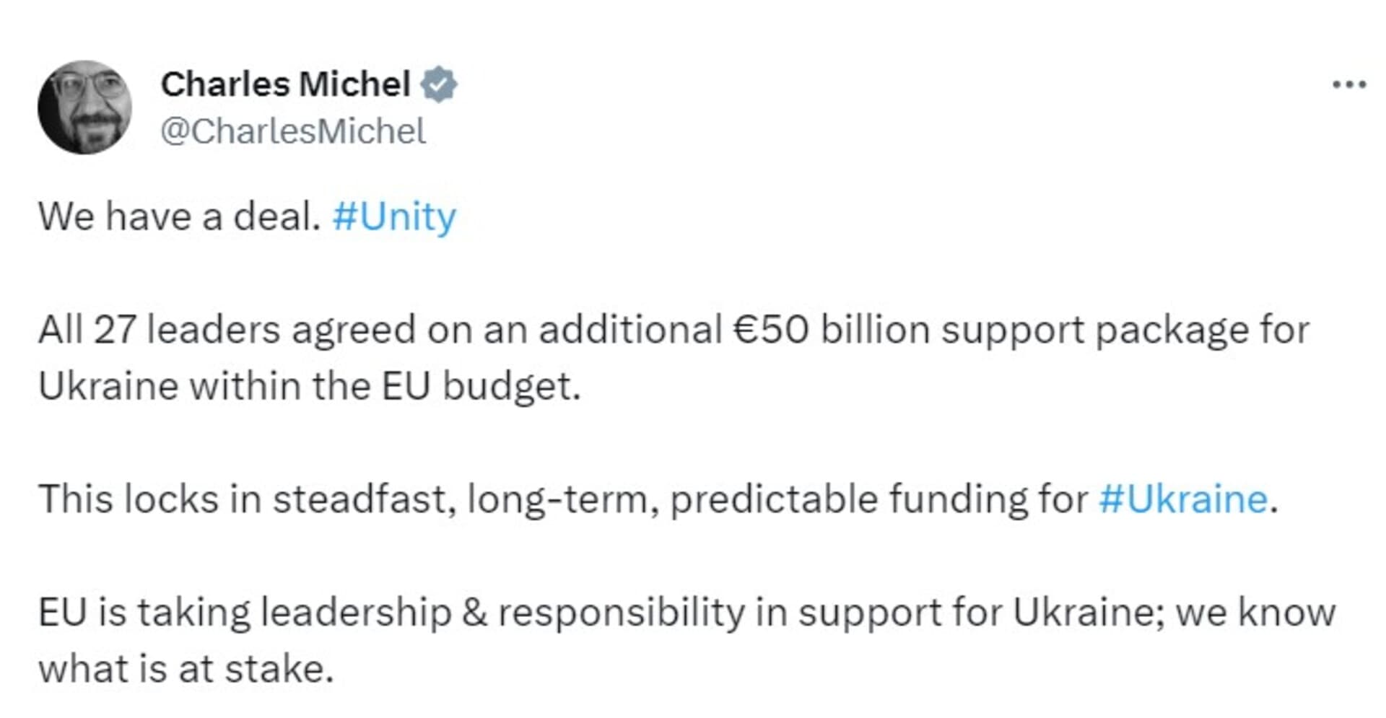Click the "responsibility" word in tweet
The image size is (1386, 718).
click(x=621, y=612)
